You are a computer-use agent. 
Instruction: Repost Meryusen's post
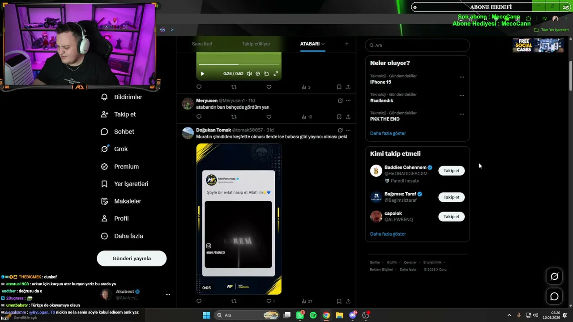[234, 117]
